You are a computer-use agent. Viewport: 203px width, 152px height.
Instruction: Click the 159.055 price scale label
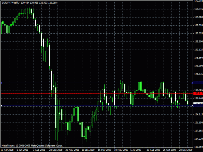click(x=198, y=33)
